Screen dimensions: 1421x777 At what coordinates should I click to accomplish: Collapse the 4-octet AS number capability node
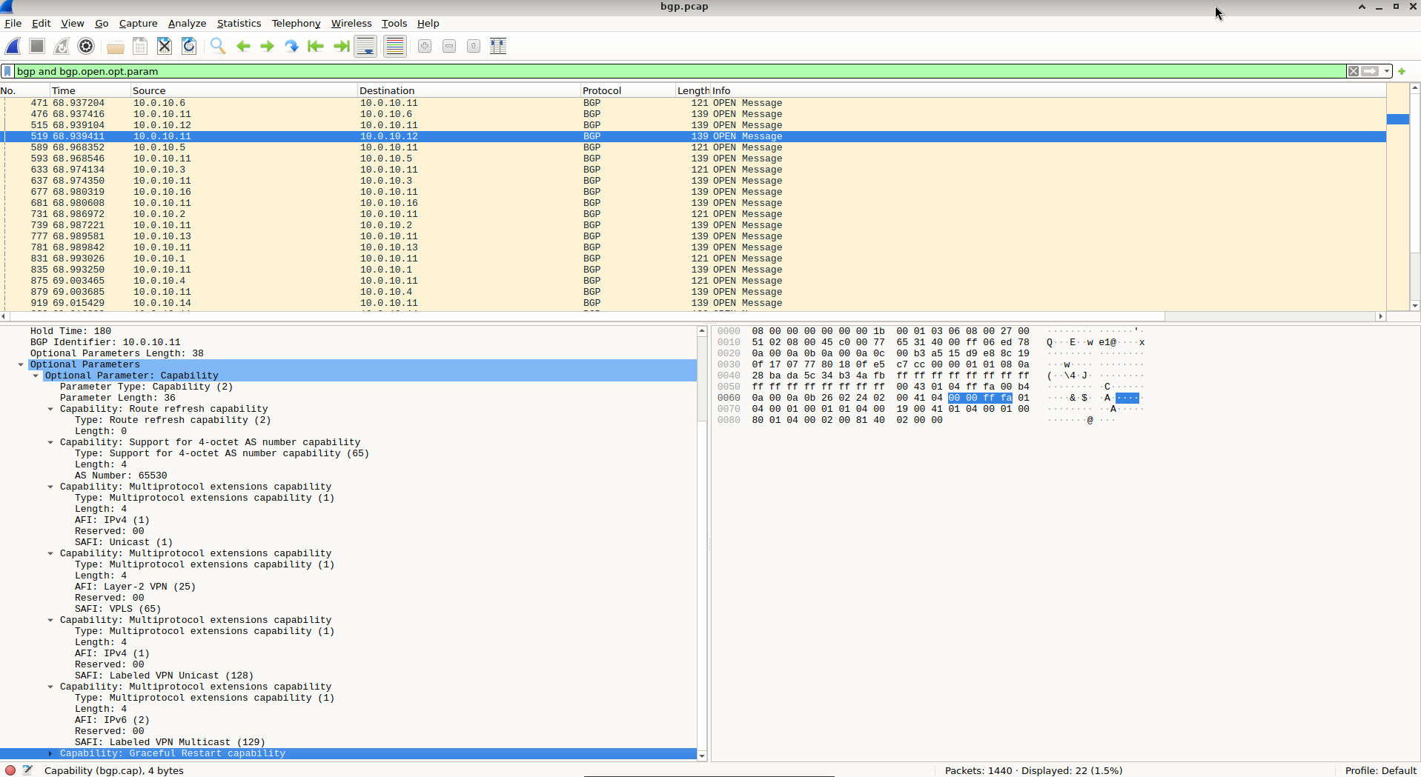(50, 442)
